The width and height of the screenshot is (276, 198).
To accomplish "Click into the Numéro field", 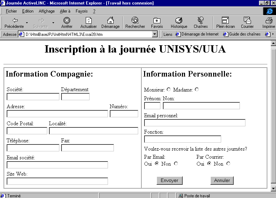I will 124,114.
